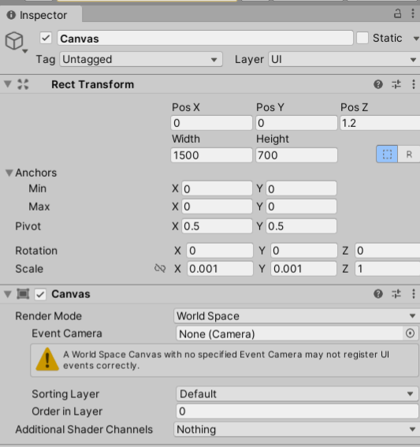Click the Pos Z field showing 1.2
This screenshot has height=447, width=420.
pos(380,123)
